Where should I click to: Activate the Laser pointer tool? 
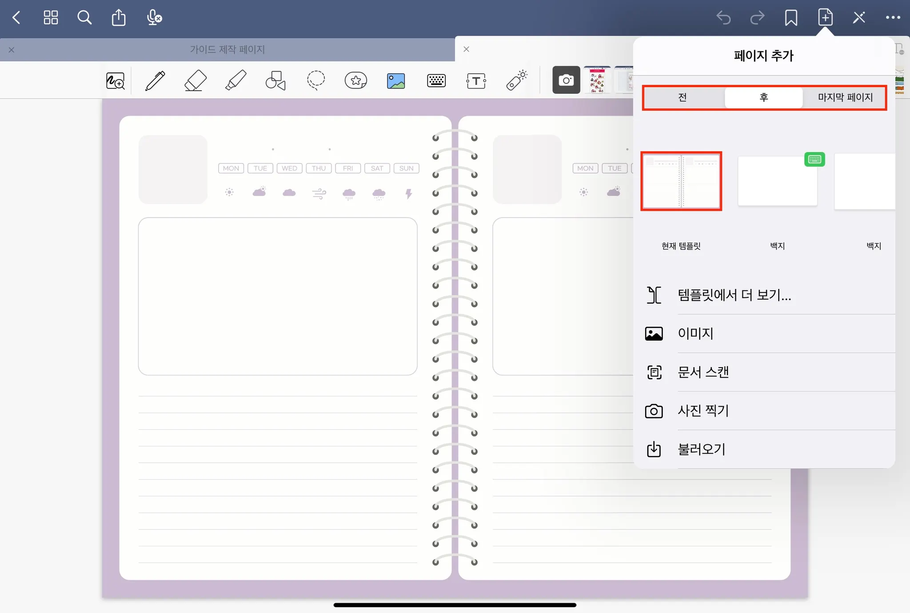516,81
